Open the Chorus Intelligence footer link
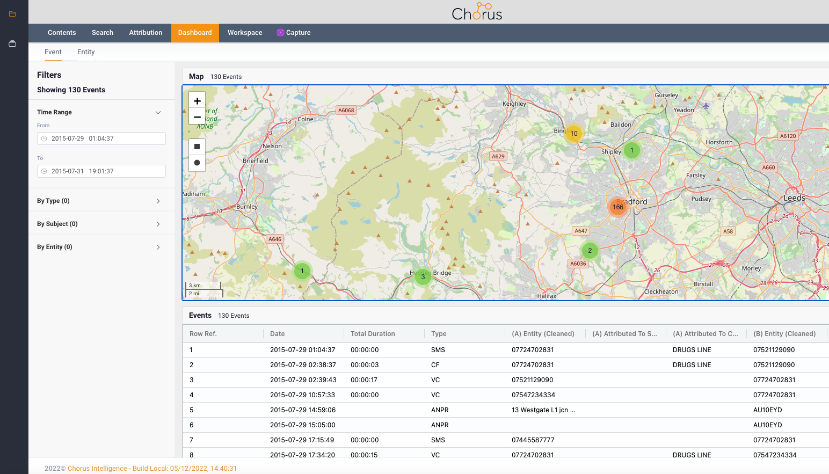Image resolution: width=829 pixels, height=474 pixels. [x=97, y=468]
